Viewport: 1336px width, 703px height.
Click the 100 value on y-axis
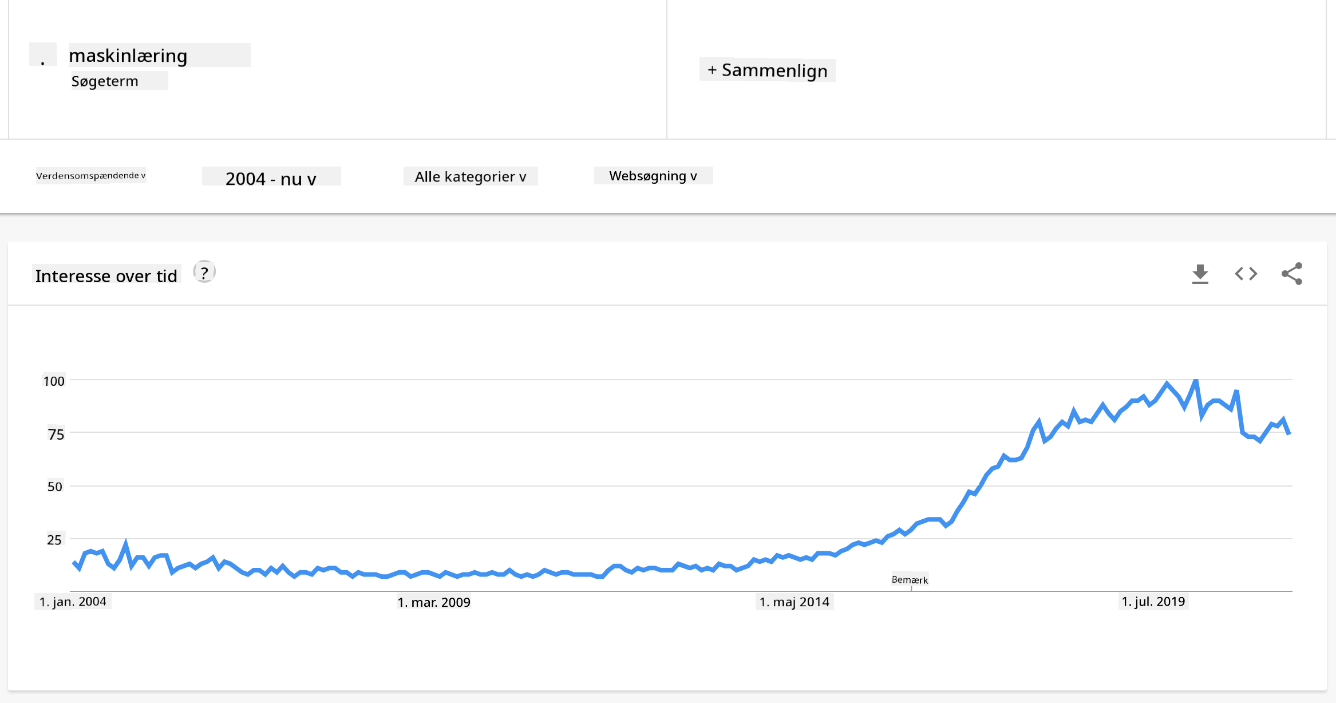tap(54, 381)
